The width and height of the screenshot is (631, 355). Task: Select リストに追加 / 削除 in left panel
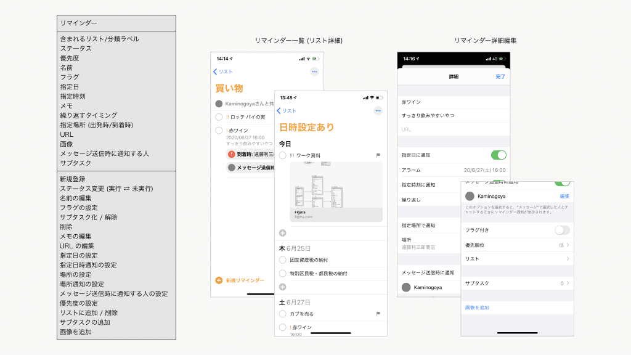click(x=89, y=312)
